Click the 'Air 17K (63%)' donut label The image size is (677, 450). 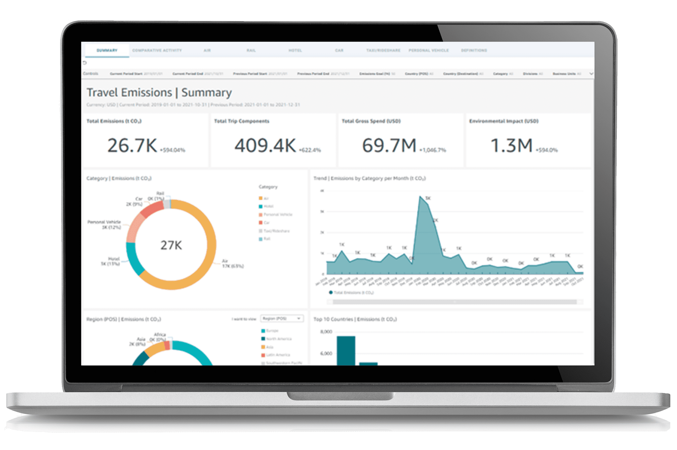pos(233,263)
